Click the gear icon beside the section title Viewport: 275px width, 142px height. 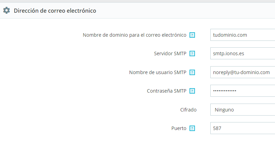[x=6, y=11]
